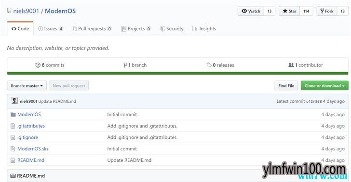The width and height of the screenshot is (351, 182).
Task: Click the repository book icon beside niels9001
Action: tap(9, 11)
